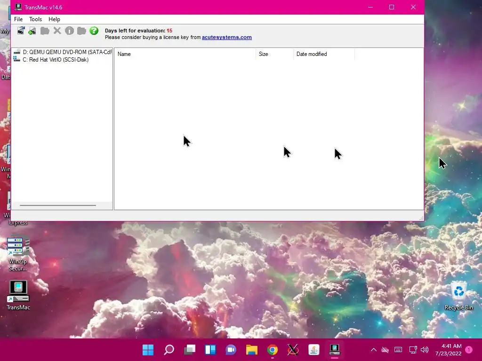Select the D: QEMU DVD-ROM drive
Viewport: 482px width, 361px height.
point(63,52)
